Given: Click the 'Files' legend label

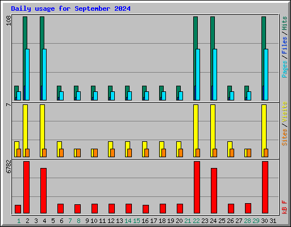Looking at the screenshot, I should 285,45.
